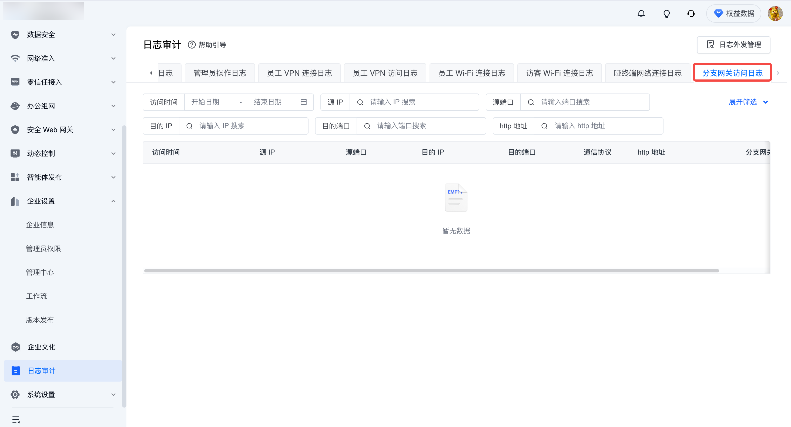791x427 pixels.
Task: Click the 开始日期 start date field
Action: 205,102
